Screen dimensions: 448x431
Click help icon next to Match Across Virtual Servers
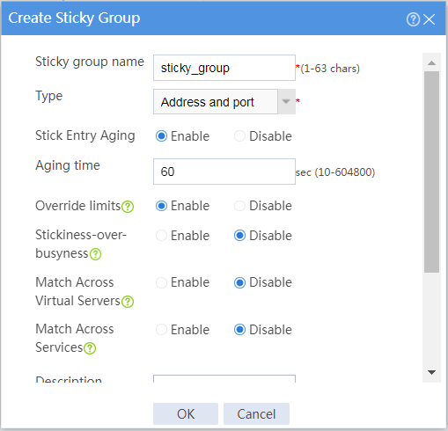click(x=128, y=302)
